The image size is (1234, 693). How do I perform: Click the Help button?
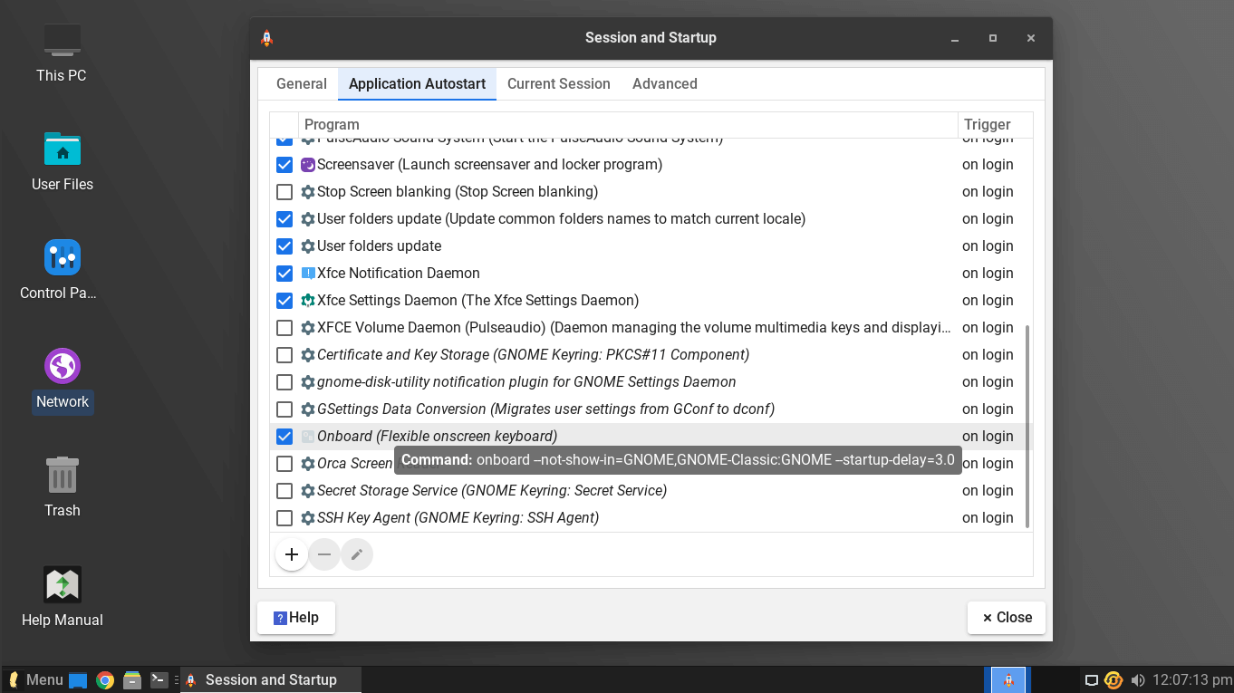[x=296, y=618]
